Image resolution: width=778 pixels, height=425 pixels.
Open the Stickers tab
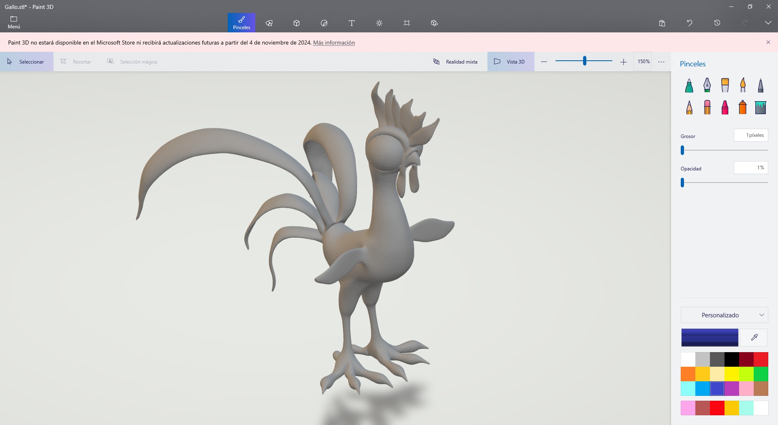324,23
